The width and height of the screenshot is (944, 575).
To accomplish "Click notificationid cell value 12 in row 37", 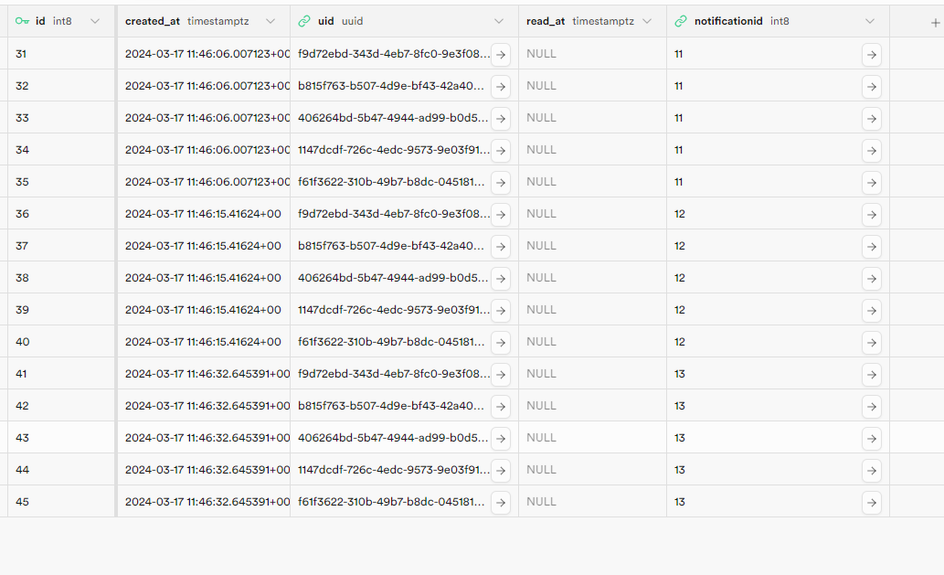I will click(x=680, y=246).
